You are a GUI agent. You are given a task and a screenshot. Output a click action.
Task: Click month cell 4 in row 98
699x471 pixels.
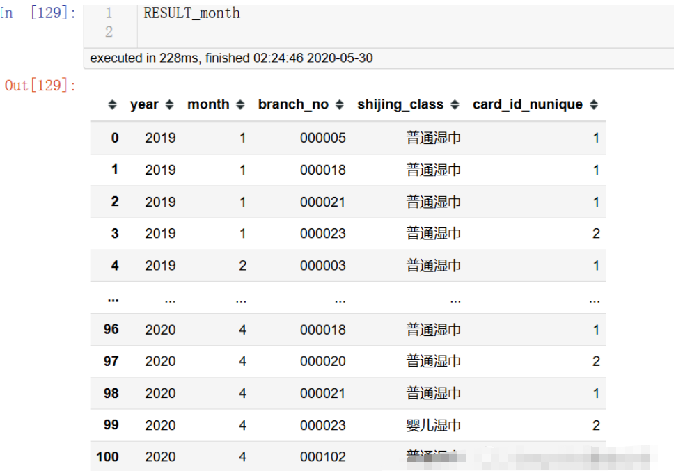pos(242,393)
